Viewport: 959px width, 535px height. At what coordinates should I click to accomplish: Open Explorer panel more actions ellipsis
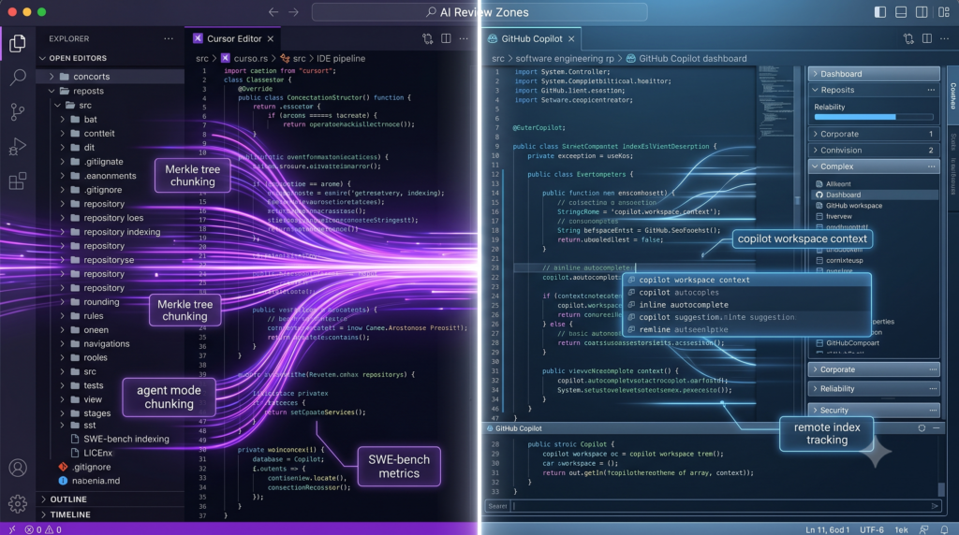click(169, 38)
